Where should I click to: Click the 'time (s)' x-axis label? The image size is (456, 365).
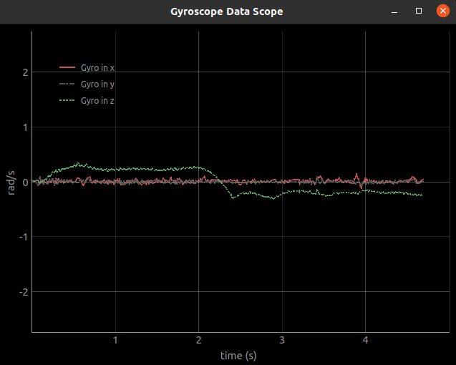tap(238, 356)
